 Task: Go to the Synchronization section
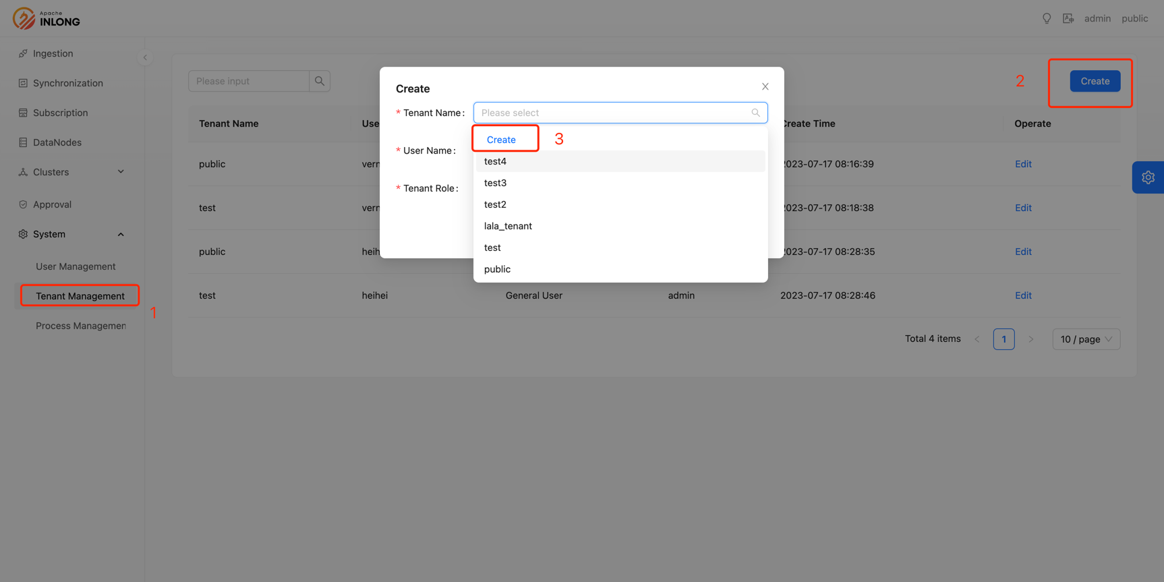[67, 83]
